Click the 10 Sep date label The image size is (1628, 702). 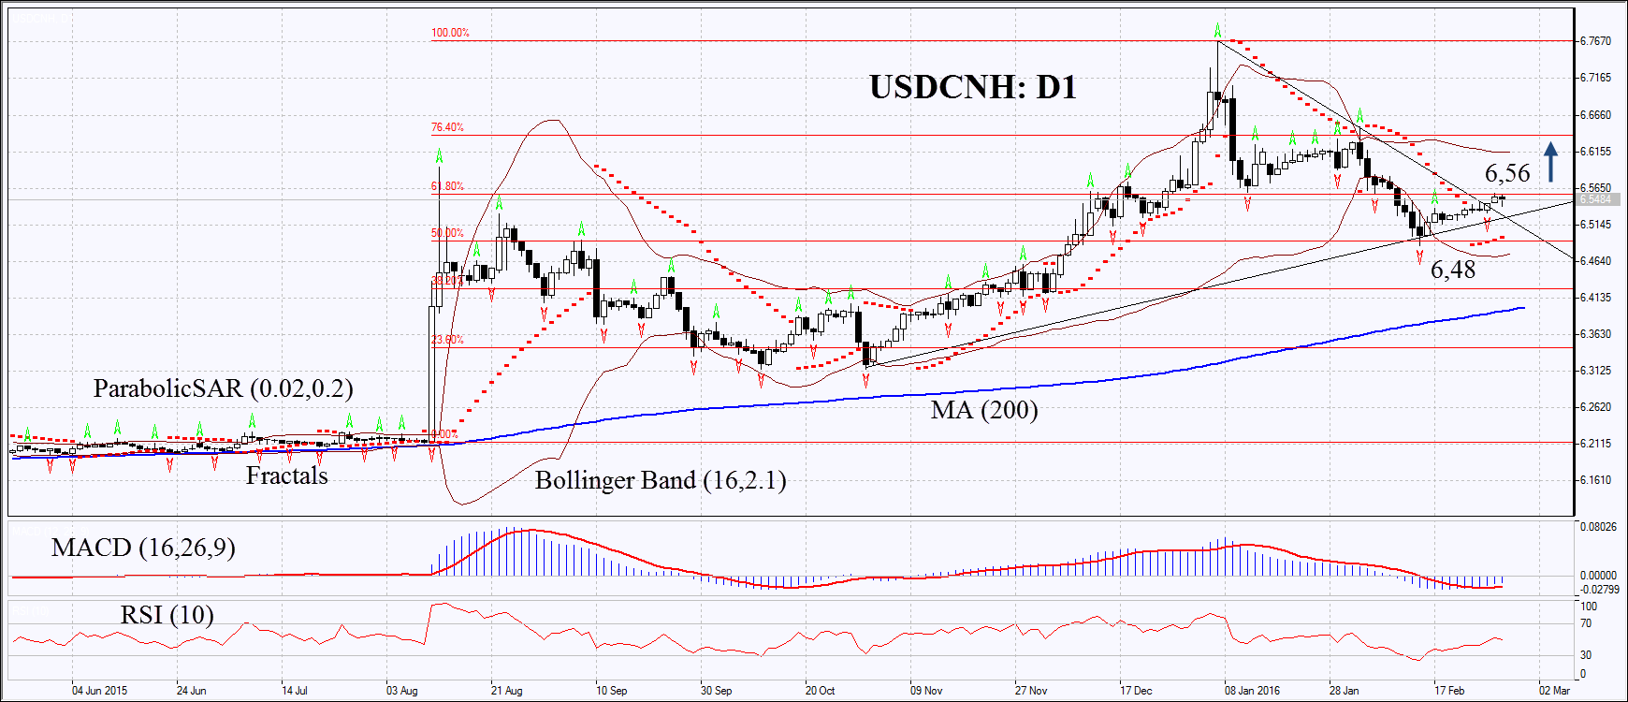[x=611, y=691]
